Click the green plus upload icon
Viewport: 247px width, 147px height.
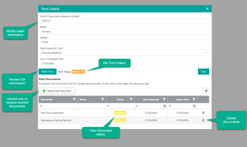click(44, 91)
